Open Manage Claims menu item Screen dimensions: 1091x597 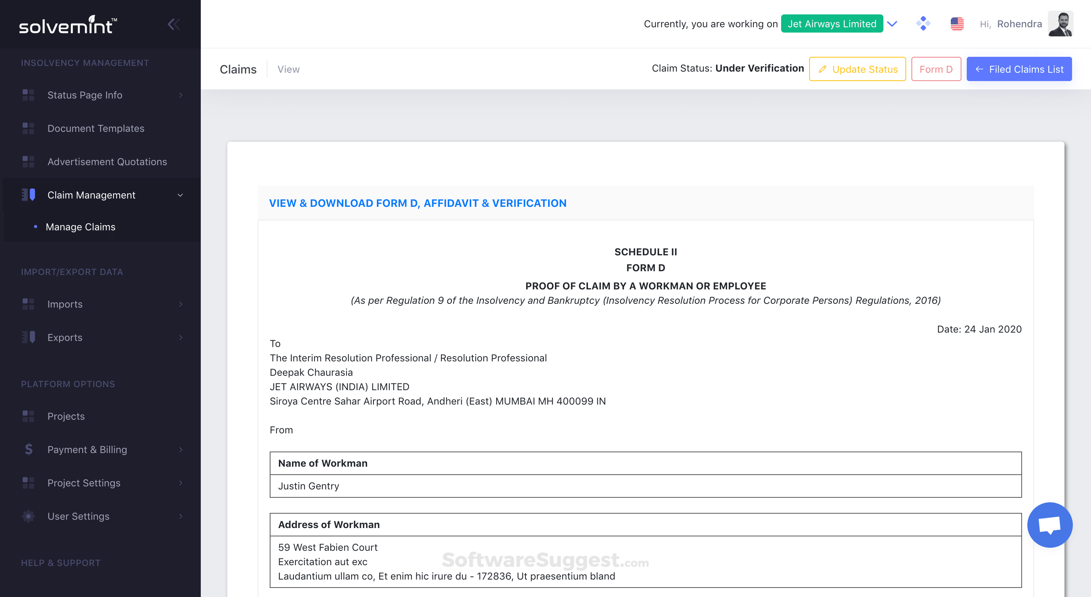pos(80,227)
